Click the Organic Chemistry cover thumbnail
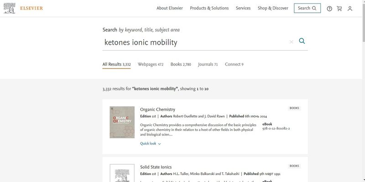This screenshot has width=365, height=182. click(122, 122)
